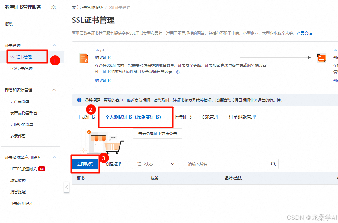Click the shopping cart illustration
Viewport: 338px width, 223px height.
(114, 147)
